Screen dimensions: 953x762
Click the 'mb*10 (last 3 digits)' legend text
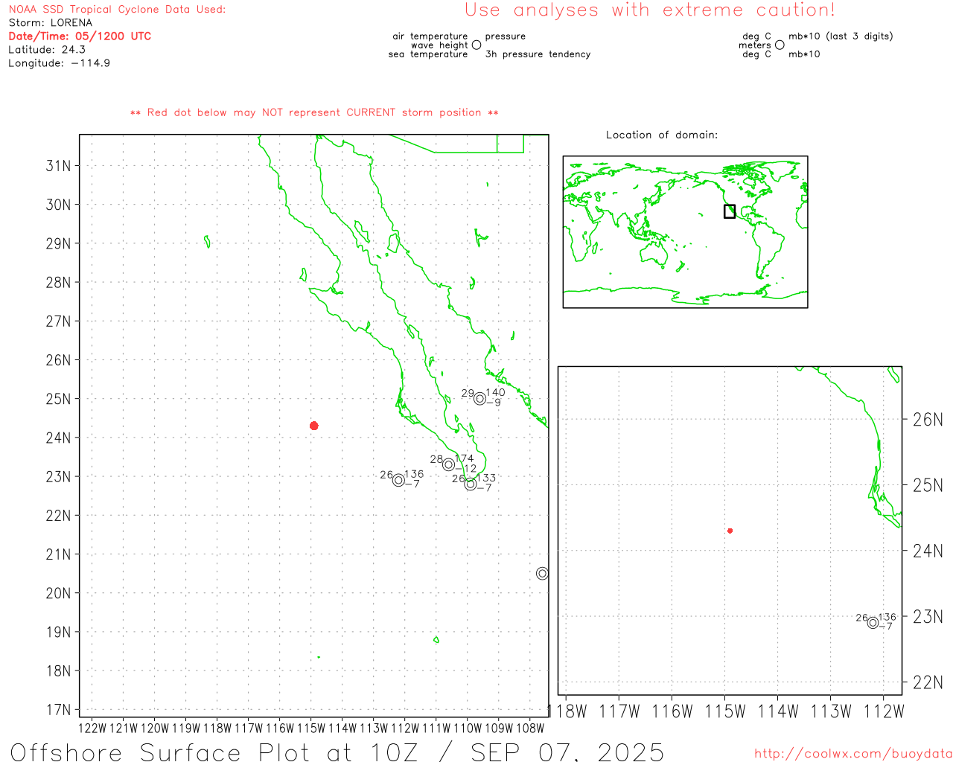click(x=841, y=36)
